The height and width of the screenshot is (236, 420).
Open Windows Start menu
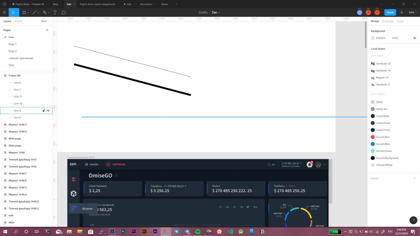(x=5, y=231)
